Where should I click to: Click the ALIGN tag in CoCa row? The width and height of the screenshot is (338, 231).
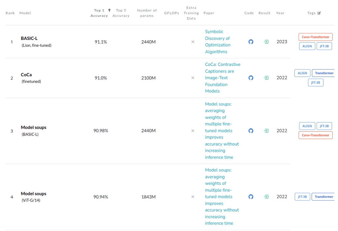302,73
